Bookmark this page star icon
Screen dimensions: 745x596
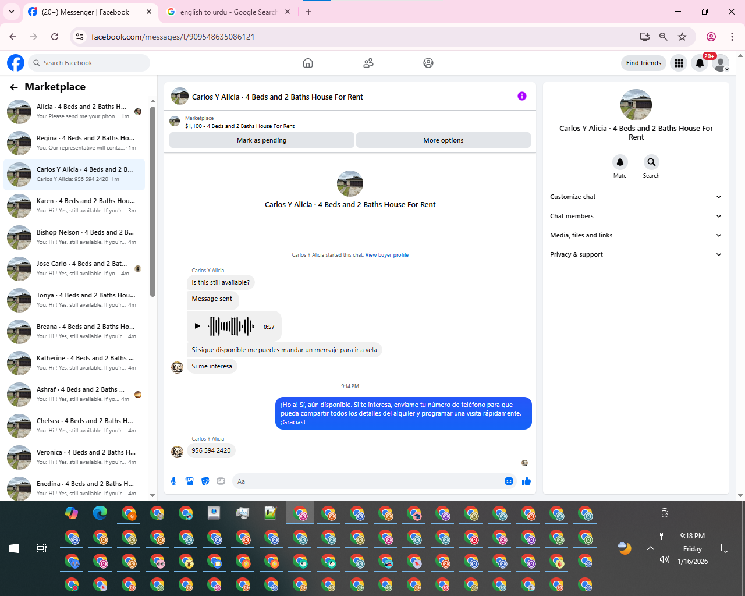pos(682,37)
